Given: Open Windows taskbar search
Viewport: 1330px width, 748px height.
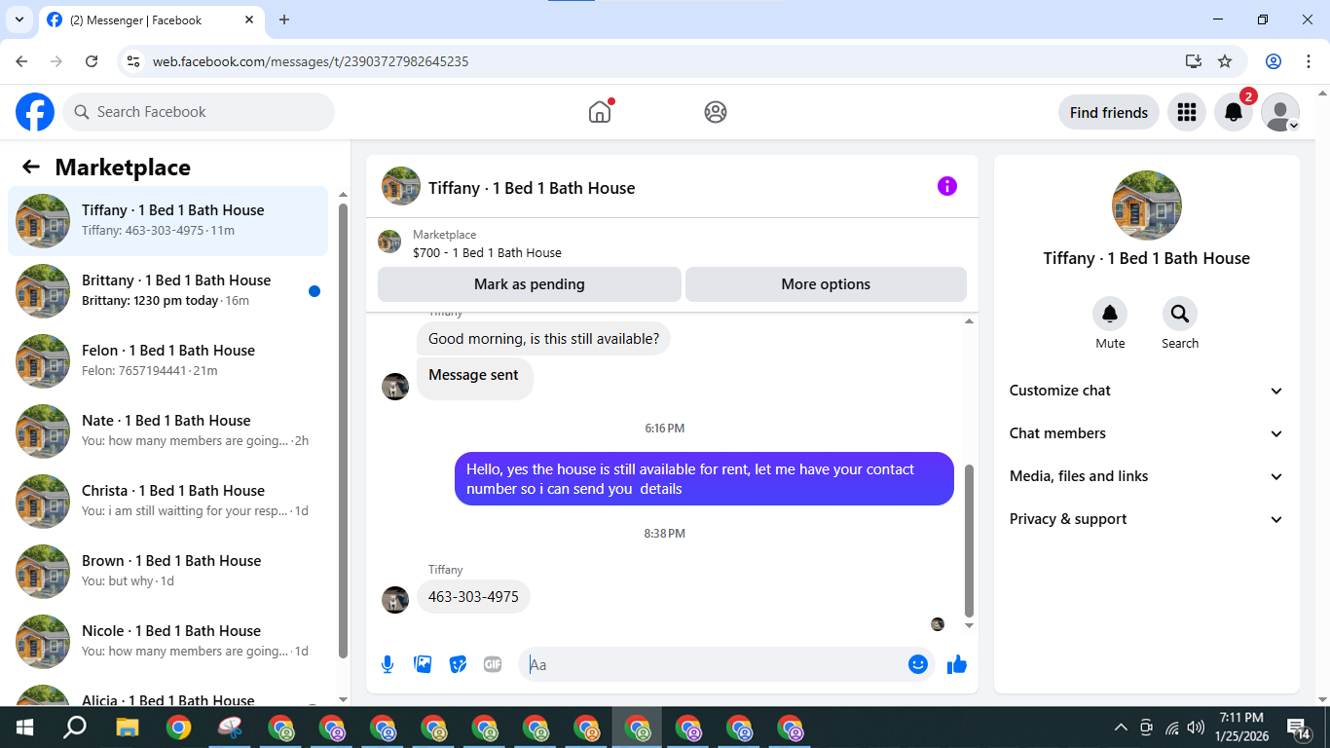Looking at the screenshot, I should [75, 728].
